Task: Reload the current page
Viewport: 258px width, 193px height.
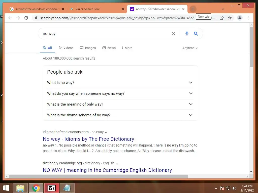Action: pyautogui.click(x=26, y=18)
